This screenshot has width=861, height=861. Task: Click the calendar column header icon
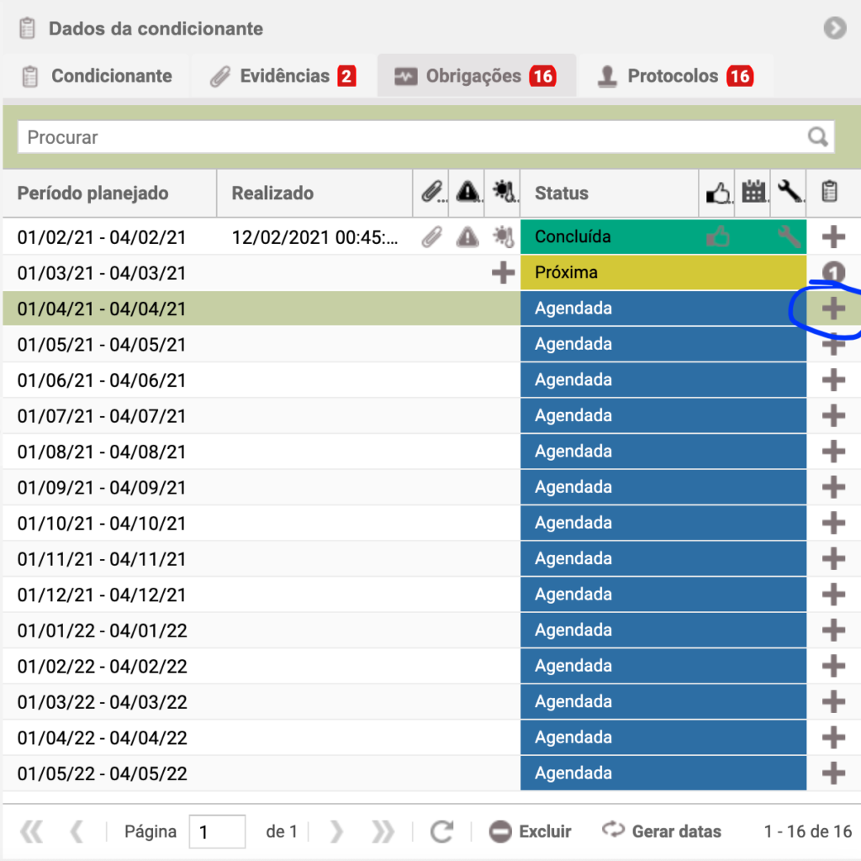click(753, 193)
